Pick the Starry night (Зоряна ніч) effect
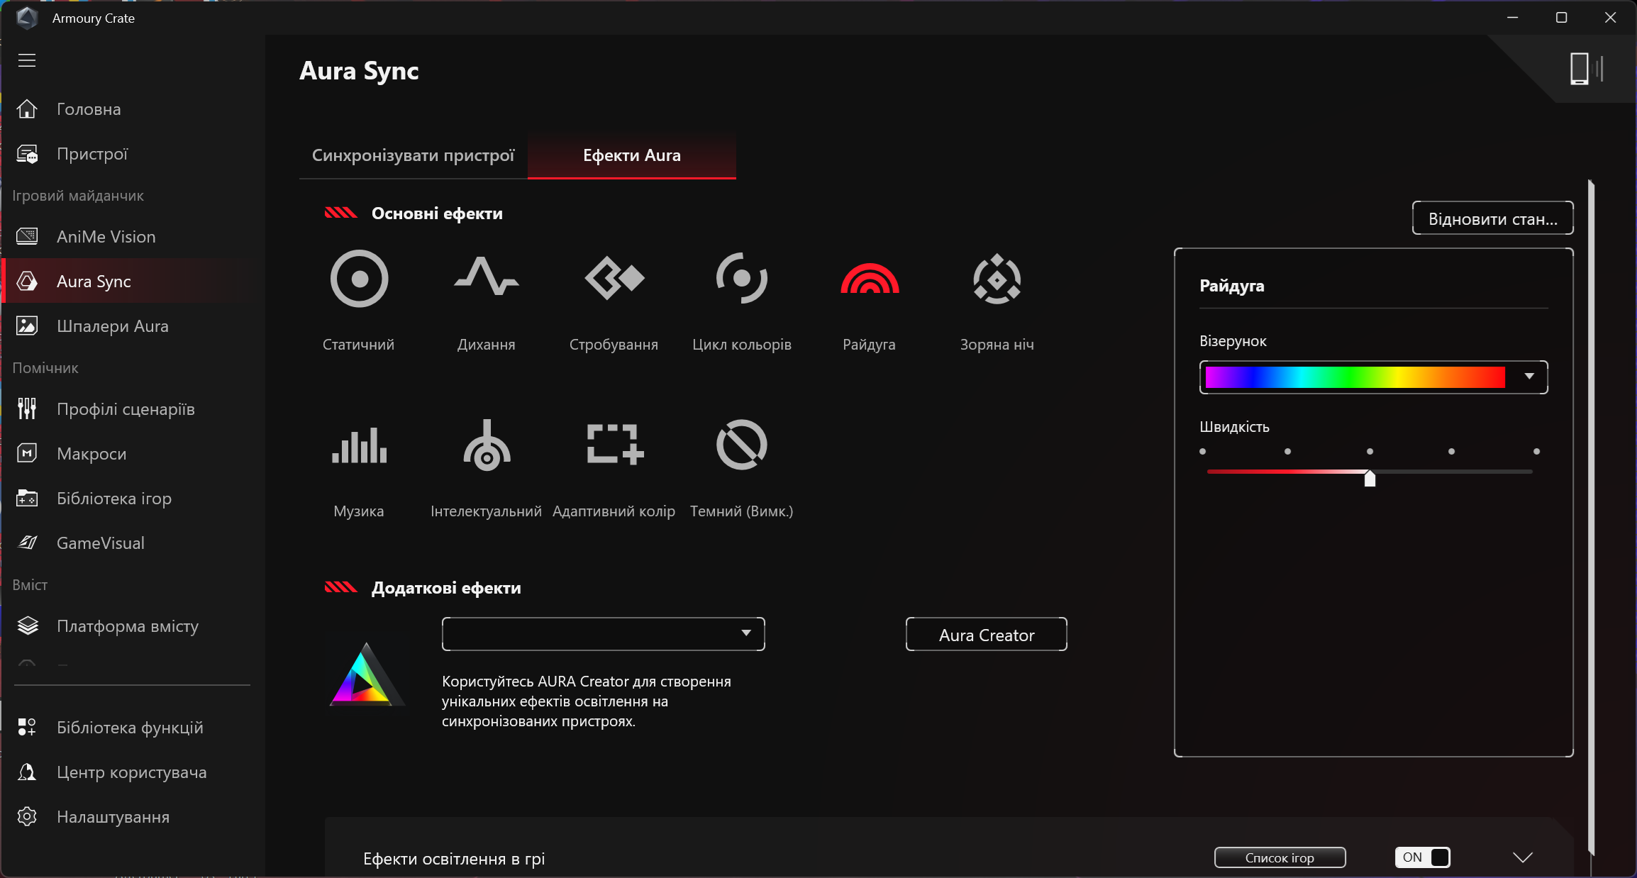1637x878 pixels. point(997,279)
